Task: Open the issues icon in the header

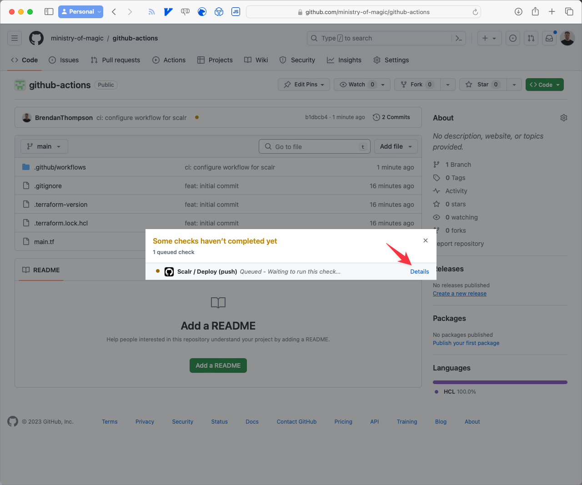Action: click(513, 38)
